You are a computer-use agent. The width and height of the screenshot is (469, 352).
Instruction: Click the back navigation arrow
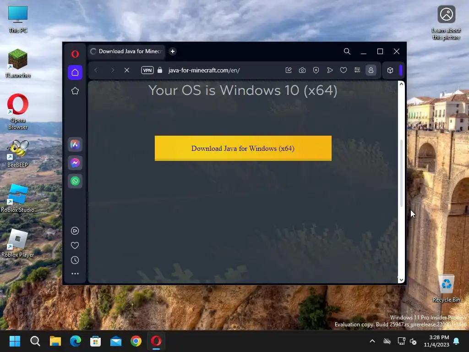(x=96, y=70)
